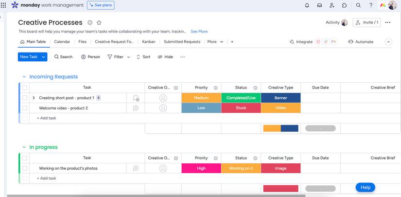Click the Invite / 1 button
Screen dimensions: 401x197
pos(366,22)
